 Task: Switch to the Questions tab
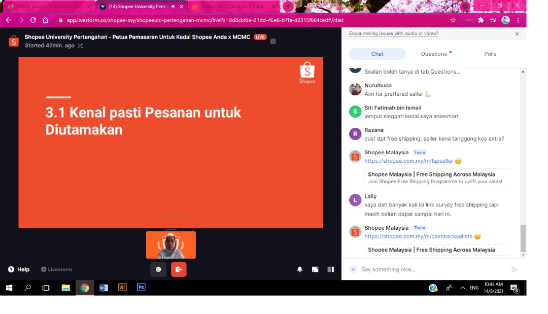click(434, 54)
